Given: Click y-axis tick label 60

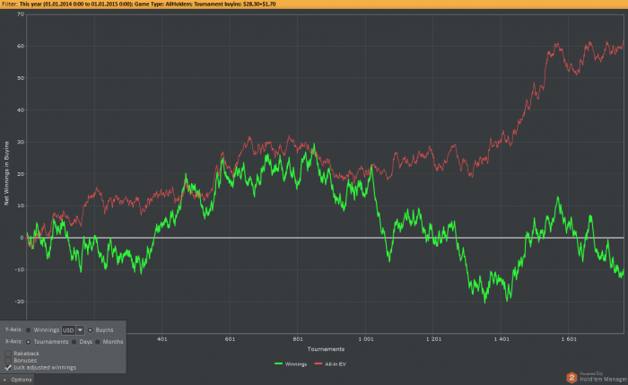Looking at the screenshot, I should [x=21, y=46].
